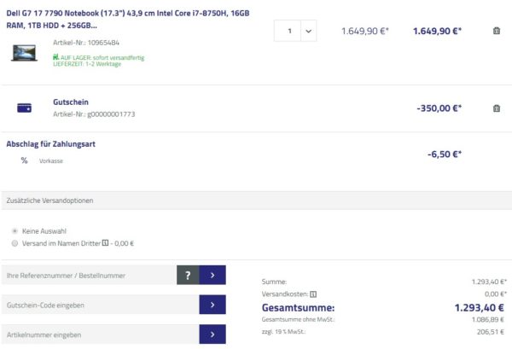Screen dimensions: 512x349
Task: Remove the Dell G7 notebook via trash icon
Action: (x=497, y=31)
